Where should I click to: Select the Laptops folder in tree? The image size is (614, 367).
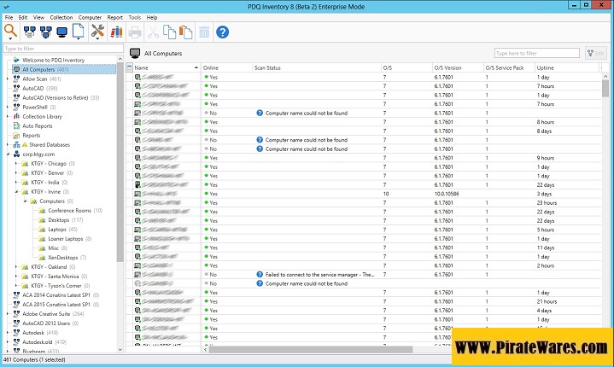(x=57, y=229)
